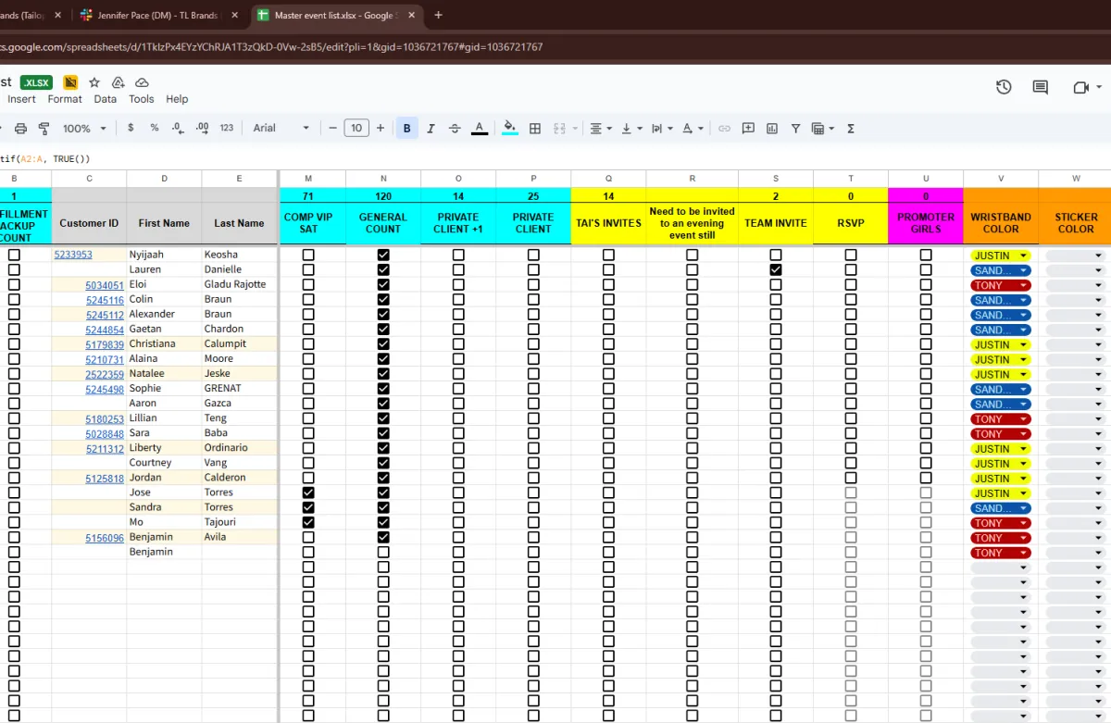The image size is (1111, 723).
Task: Check General Count box for second Benjamin row
Action: click(383, 552)
